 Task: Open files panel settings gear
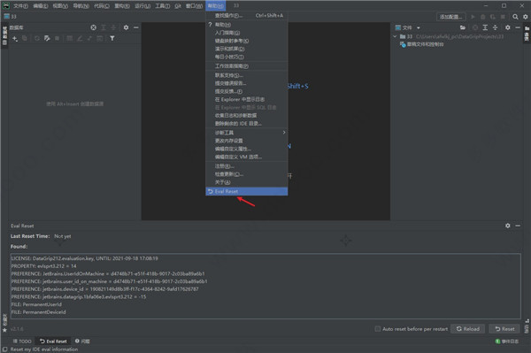(508, 27)
